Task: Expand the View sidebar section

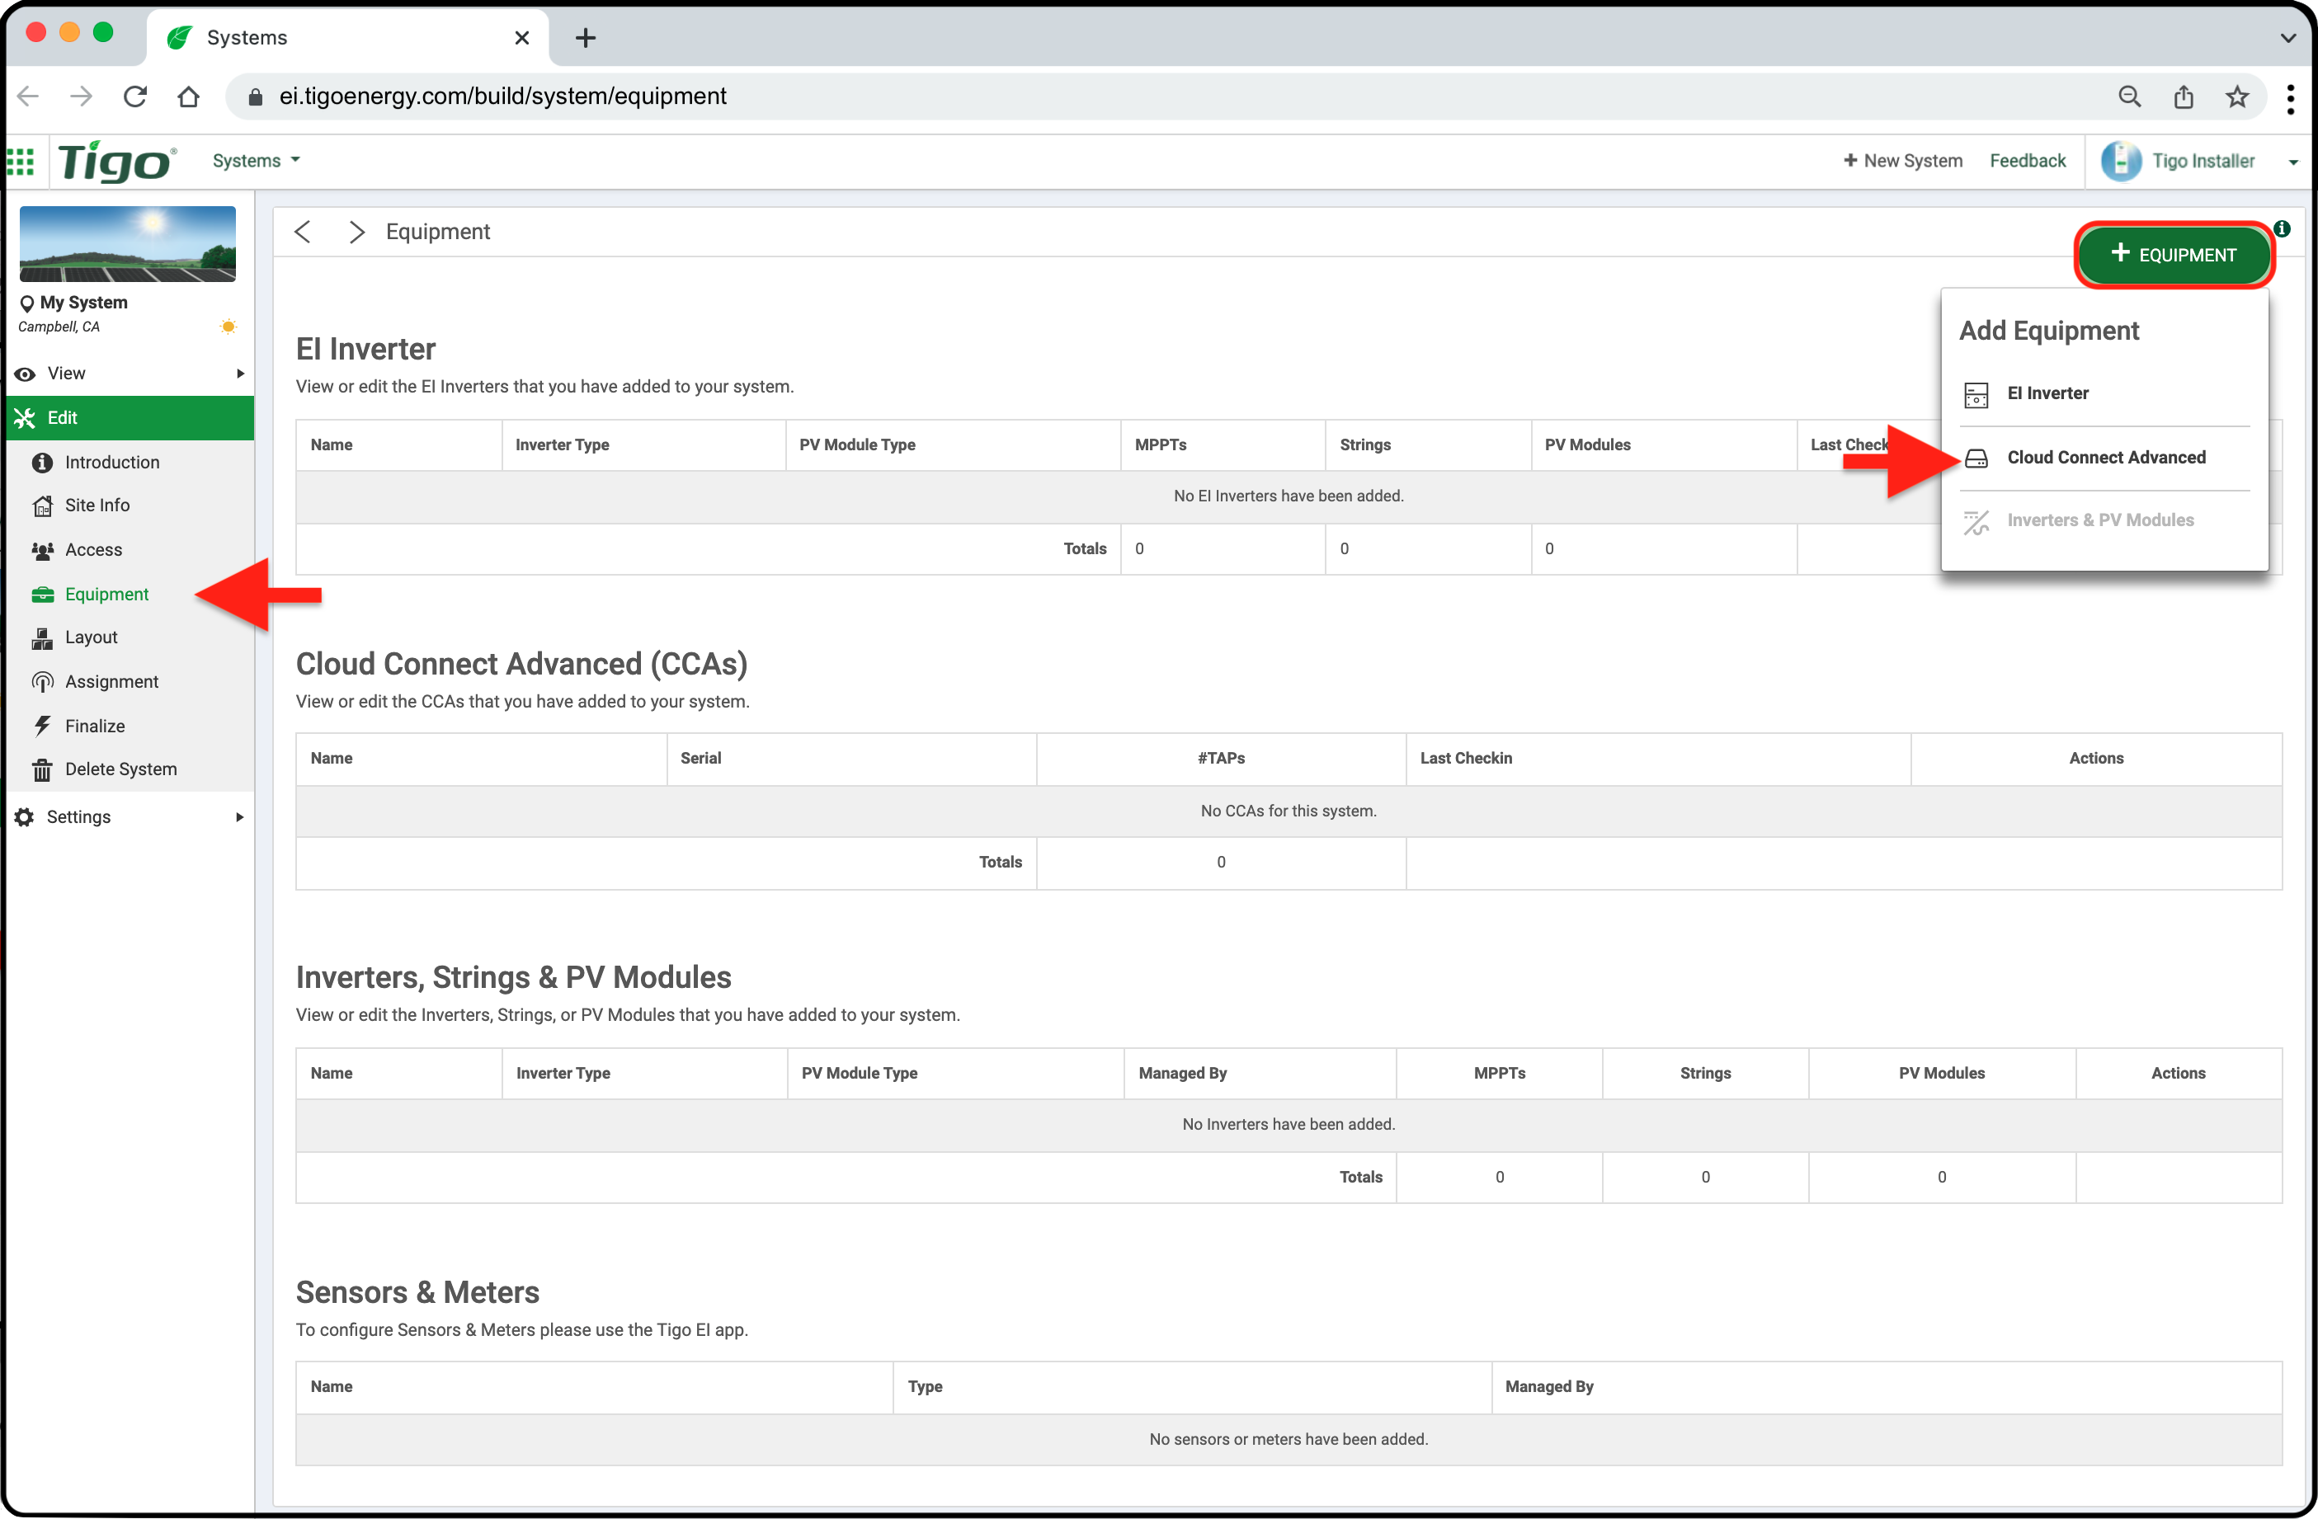Action: [x=130, y=374]
